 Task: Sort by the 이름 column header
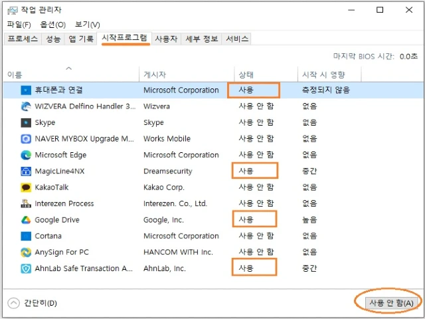click(x=72, y=74)
